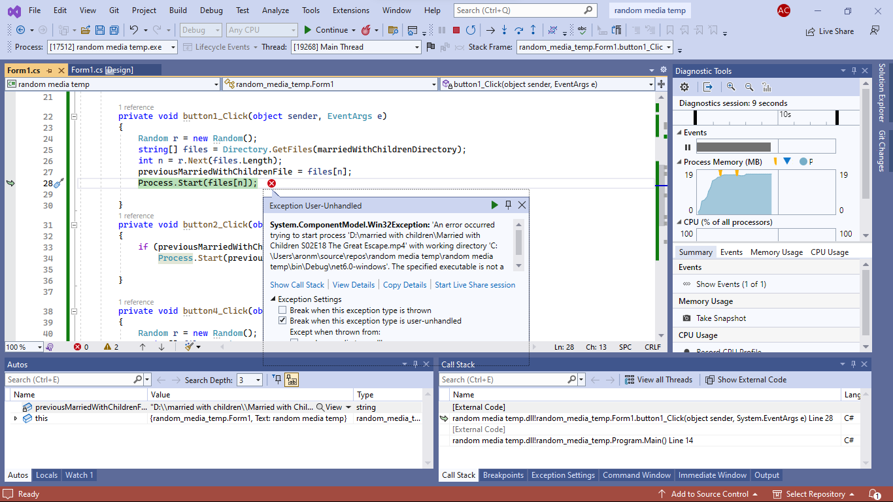Restart the debugging session
Viewport: 893px width, 502px height.
(x=471, y=30)
